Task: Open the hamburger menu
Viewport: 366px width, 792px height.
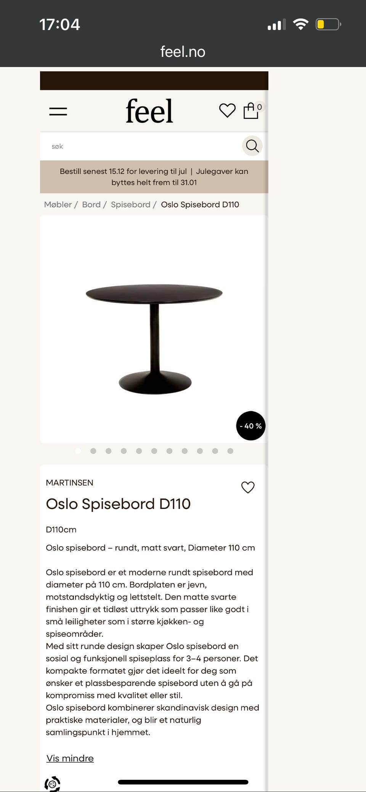Action: coord(58,111)
